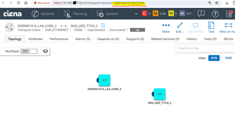
Task: Click the service hexagon topology icon
Action: tap(10, 28)
